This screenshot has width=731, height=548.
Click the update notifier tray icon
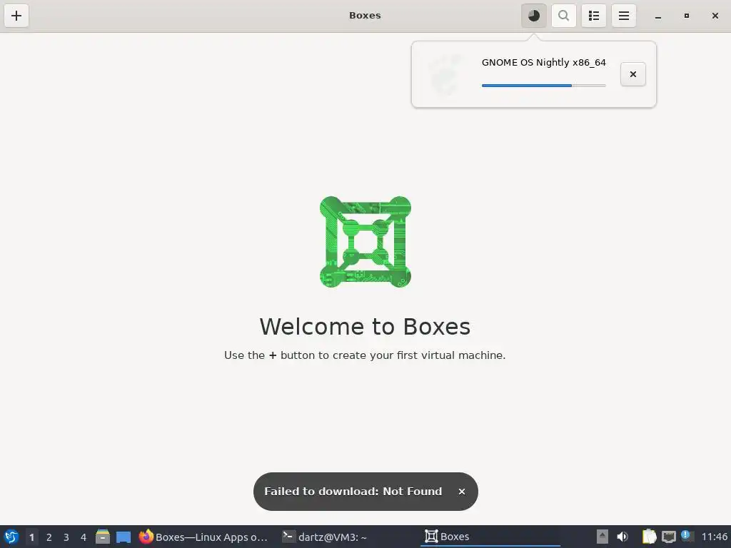(687, 536)
